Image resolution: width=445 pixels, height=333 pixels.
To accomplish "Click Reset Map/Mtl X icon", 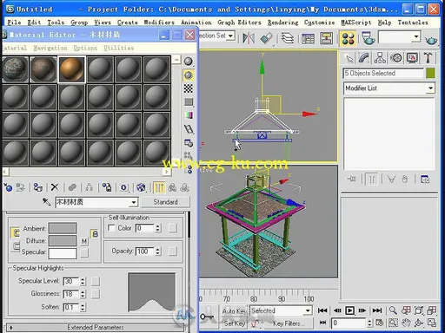I will [55, 187].
